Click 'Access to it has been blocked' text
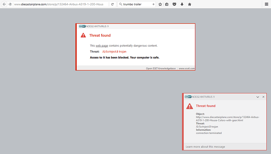The width and height of the screenshot is (271, 154). (x=125, y=58)
